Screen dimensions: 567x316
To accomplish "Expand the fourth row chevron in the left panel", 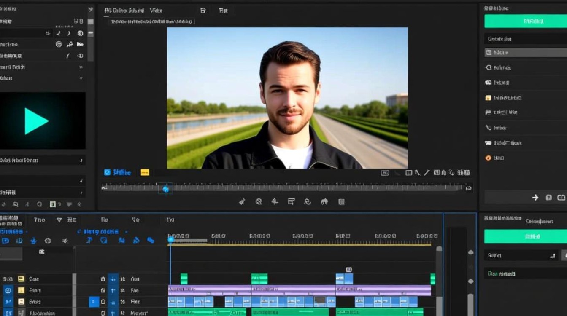I will tap(81, 67).
